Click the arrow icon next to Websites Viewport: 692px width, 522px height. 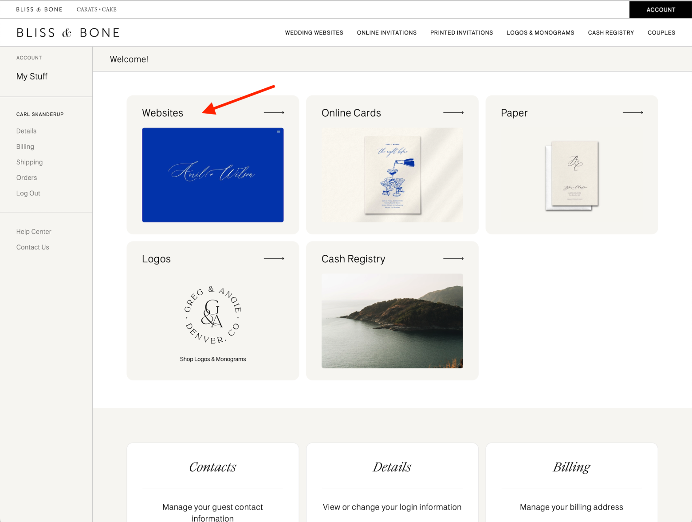tap(274, 112)
